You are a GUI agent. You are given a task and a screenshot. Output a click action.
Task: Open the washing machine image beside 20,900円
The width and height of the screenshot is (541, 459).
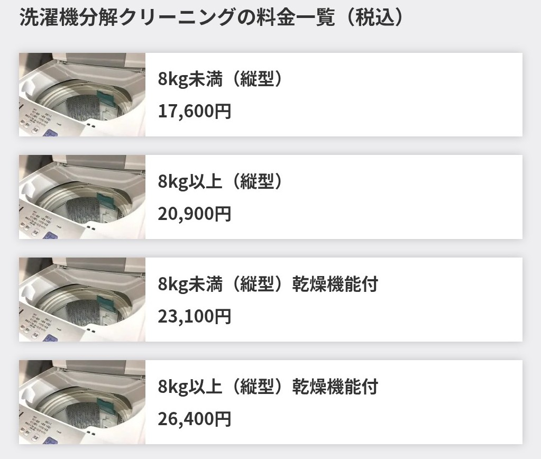tap(82, 197)
